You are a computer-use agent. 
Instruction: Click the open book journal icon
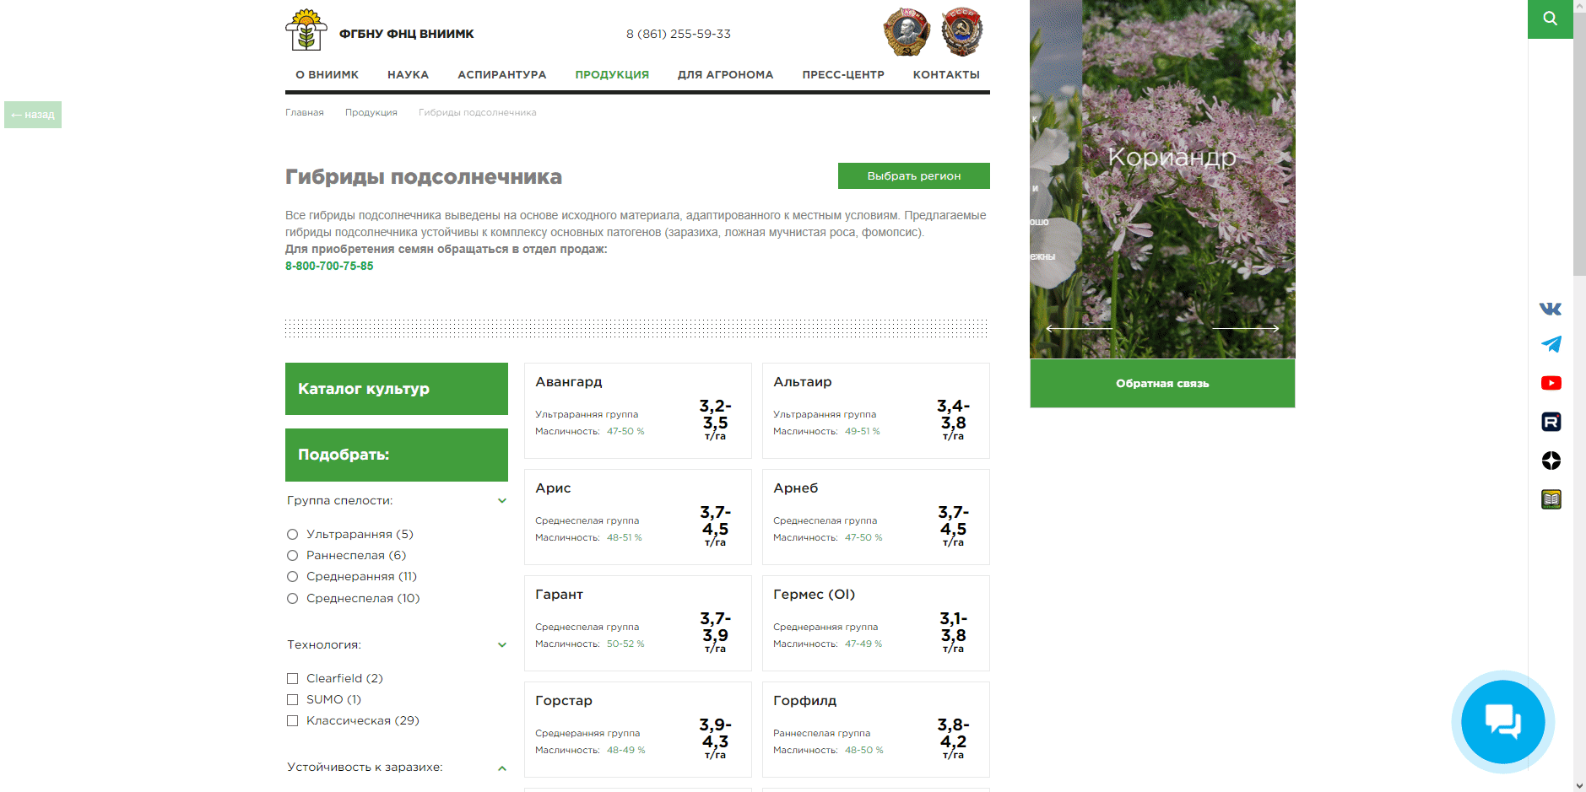coord(1551,499)
